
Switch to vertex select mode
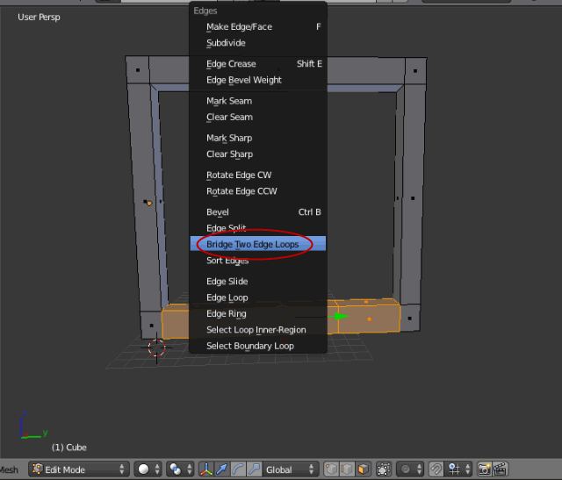(x=331, y=469)
